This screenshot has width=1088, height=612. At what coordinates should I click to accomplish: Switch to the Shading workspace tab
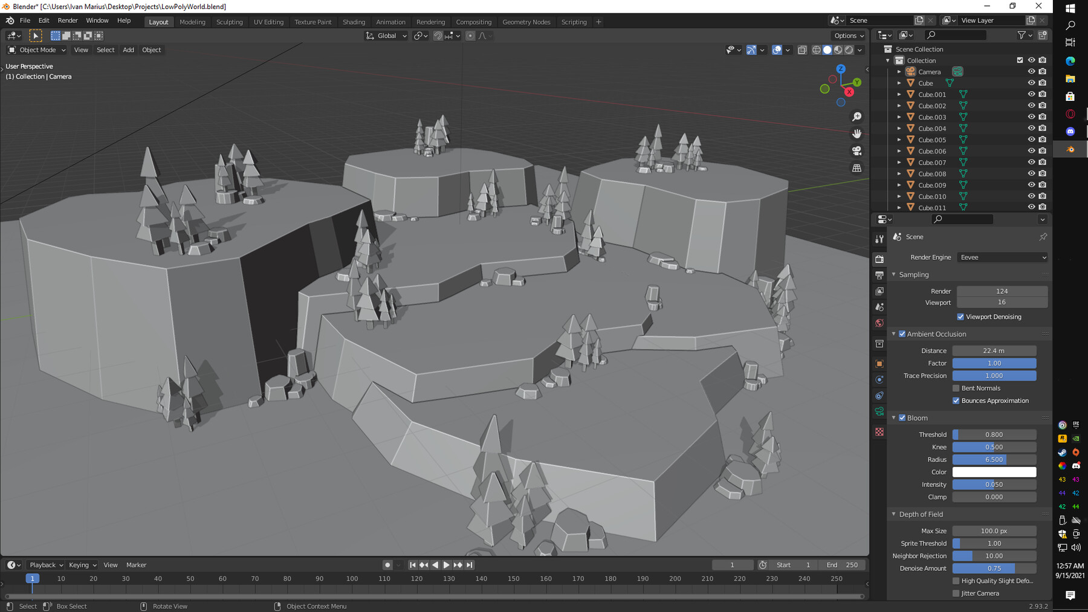[354, 22]
